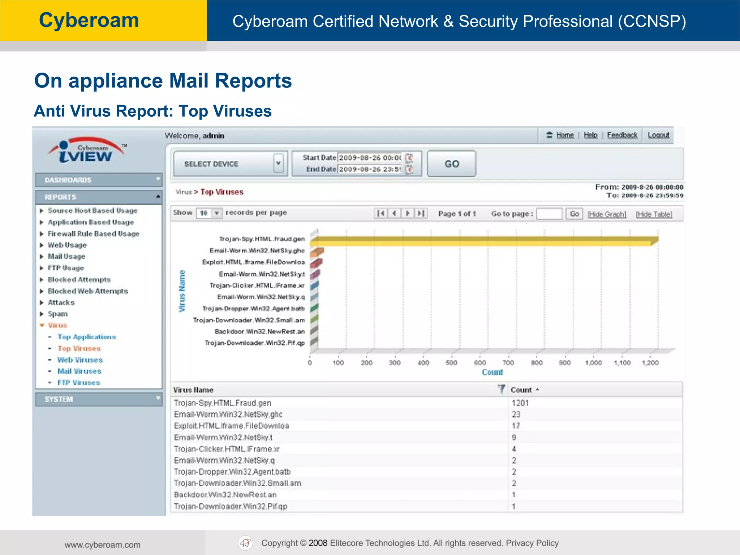Go to previous page of records
The image size is (740, 555).
394,214
